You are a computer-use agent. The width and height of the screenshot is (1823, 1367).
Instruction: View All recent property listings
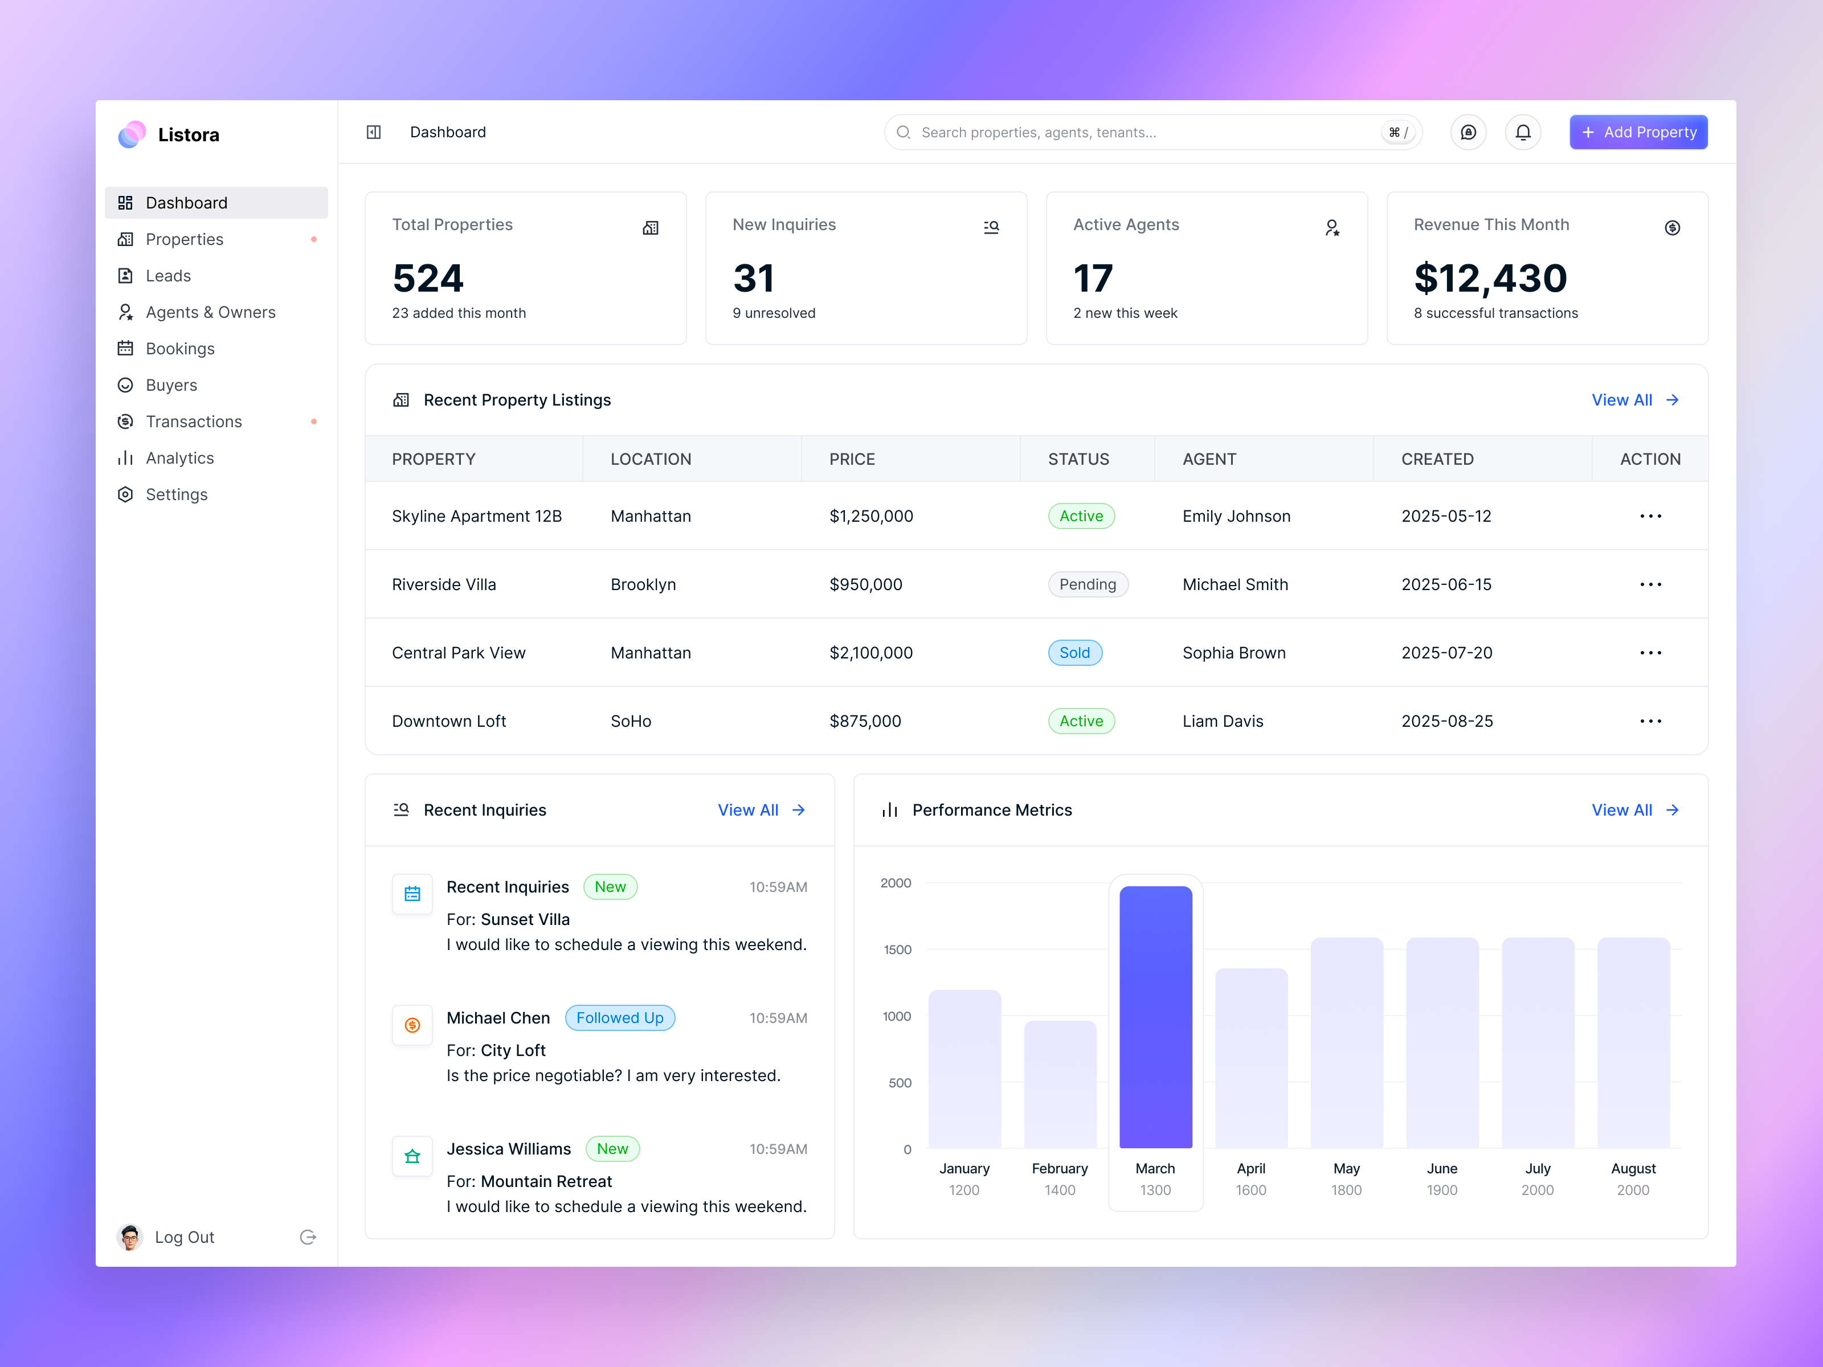(x=1635, y=400)
